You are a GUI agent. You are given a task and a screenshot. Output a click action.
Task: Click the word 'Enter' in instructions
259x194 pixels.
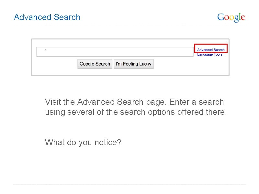pyautogui.click(x=179, y=102)
